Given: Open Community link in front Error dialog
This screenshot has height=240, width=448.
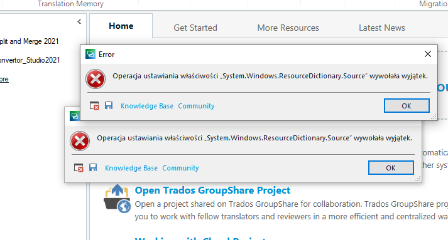Looking at the screenshot, I should click(196, 106).
